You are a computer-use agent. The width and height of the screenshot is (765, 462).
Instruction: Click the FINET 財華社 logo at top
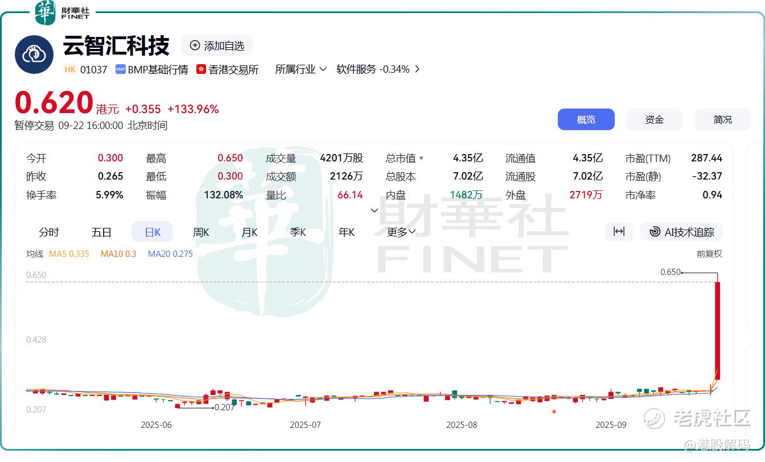(x=62, y=13)
